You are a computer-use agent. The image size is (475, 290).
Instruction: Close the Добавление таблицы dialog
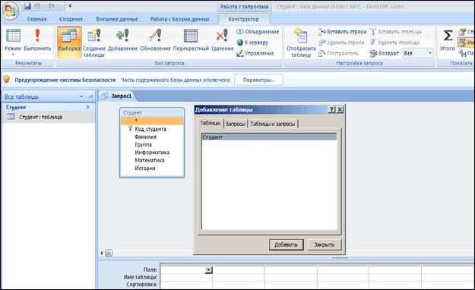coord(340,109)
